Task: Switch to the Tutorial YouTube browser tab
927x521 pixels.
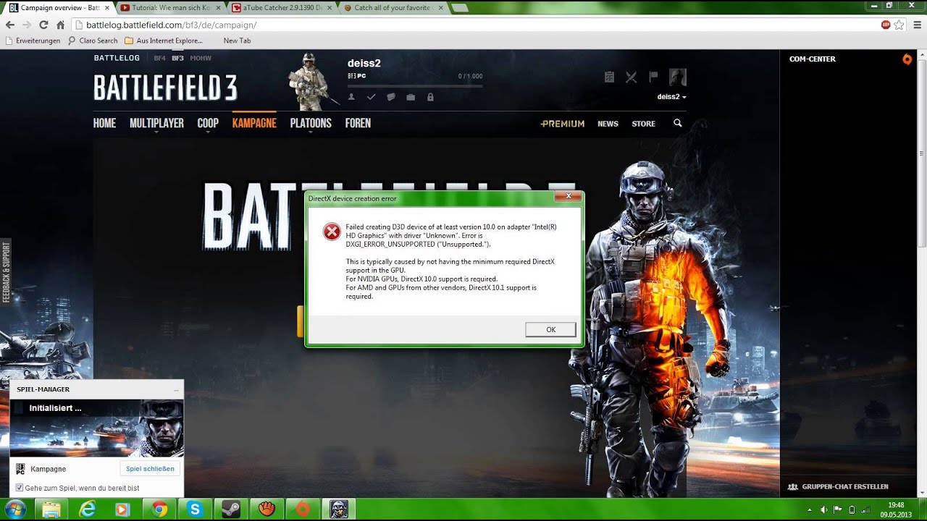Action: tap(171, 8)
